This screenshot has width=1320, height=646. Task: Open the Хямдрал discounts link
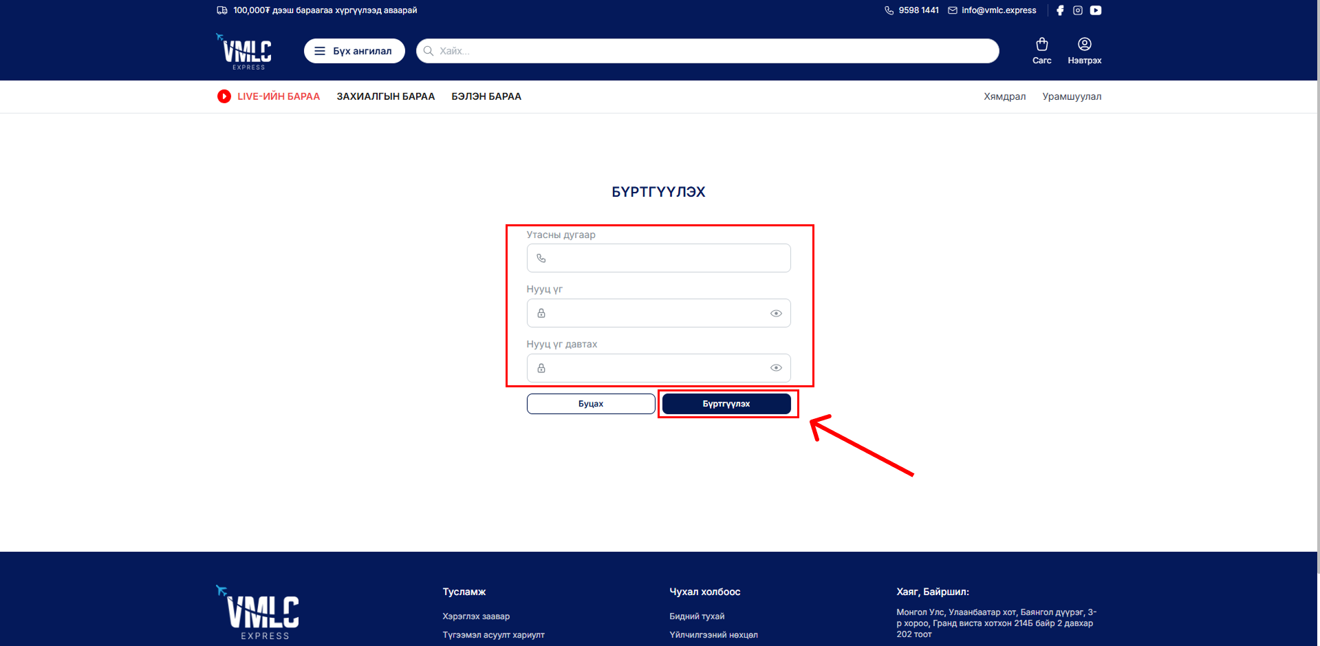click(x=1004, y=96)
